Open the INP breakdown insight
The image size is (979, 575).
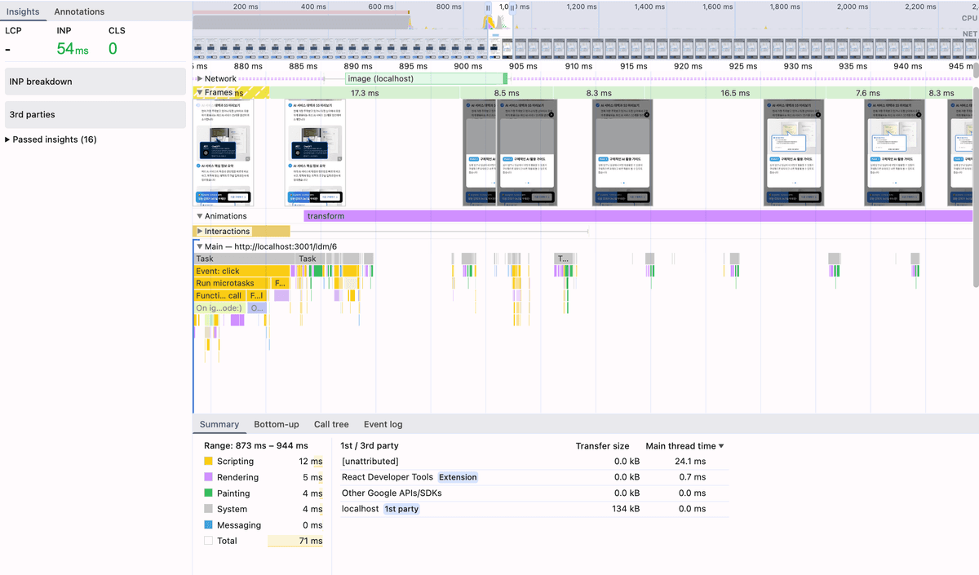95,82
